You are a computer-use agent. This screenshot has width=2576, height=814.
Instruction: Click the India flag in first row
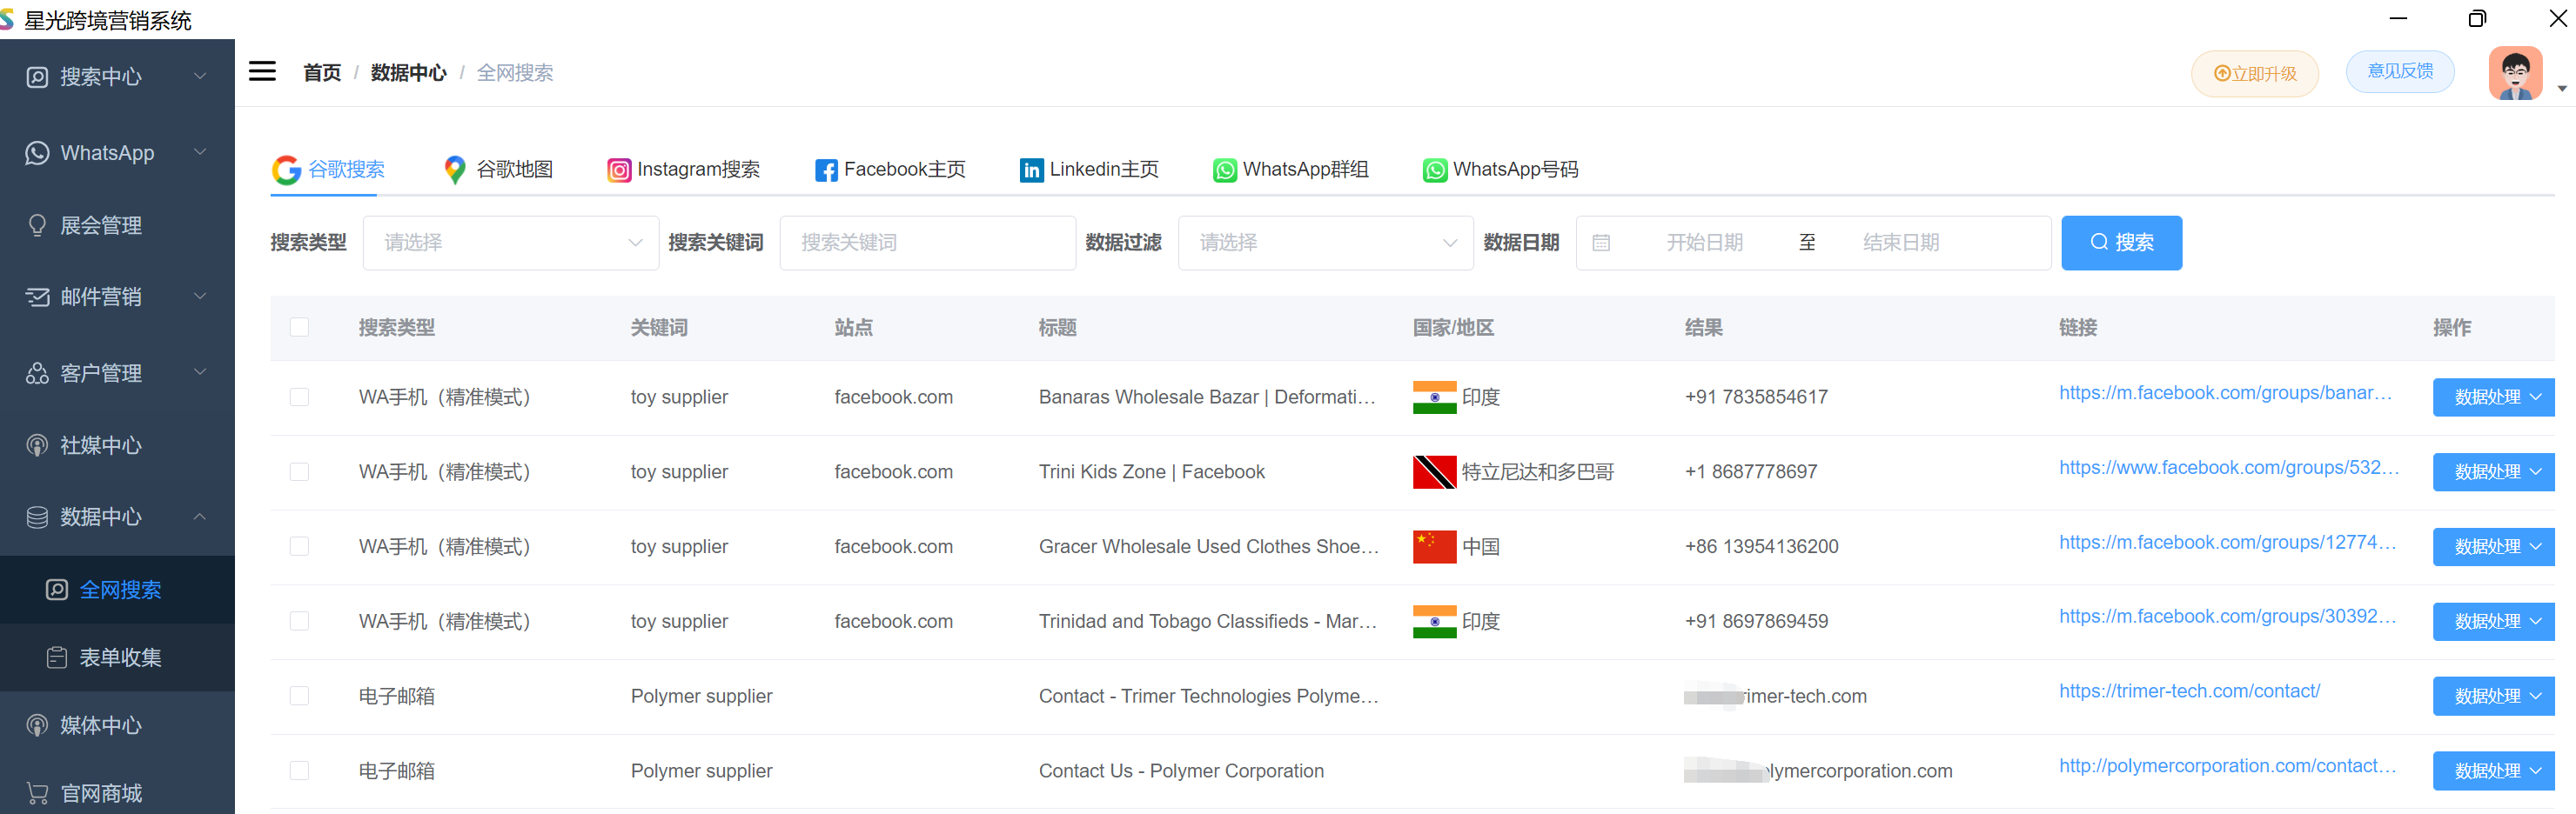tap(1434, 397)
